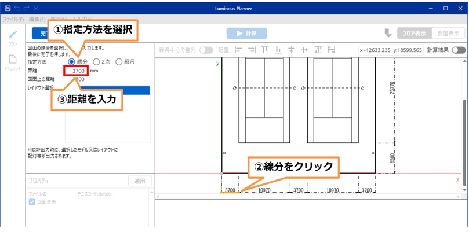The image size is (469, 232).
Task: Click the undo arrow icon
Action: [x=17, y=9]
